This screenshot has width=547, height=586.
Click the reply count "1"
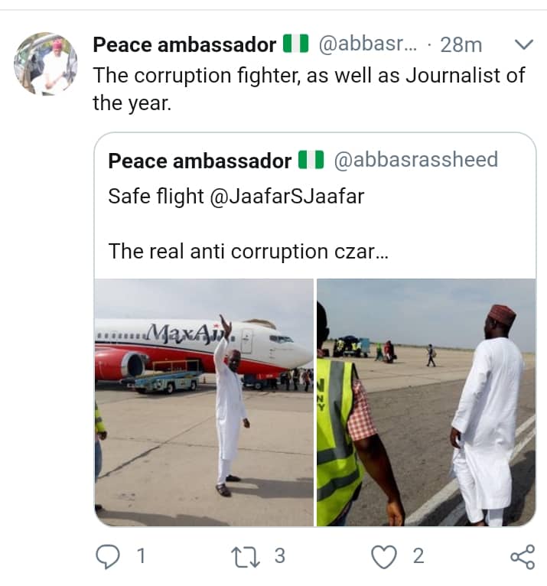pyautogui.click(x=140, y=556)
